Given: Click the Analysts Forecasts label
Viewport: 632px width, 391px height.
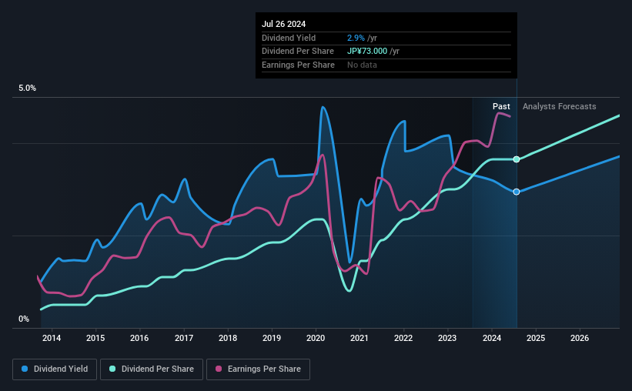Looking at the screenshot, I should [559, 106].
